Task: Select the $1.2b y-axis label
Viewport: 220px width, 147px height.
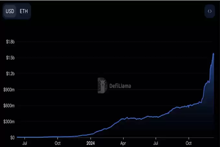Action: point(10,74)
